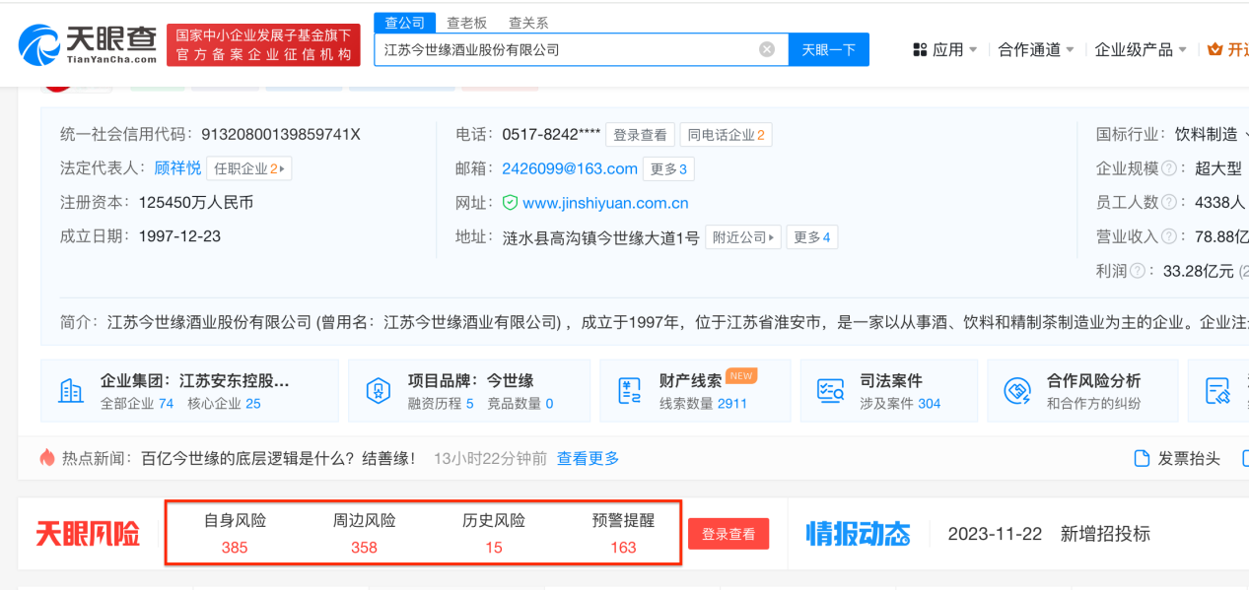Open the 核心企业 25 link
The height and width of the screenshot is (590, 1249).
pyautogui.click(x=224, y=403)
